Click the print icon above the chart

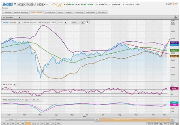[x=175, y=18]
